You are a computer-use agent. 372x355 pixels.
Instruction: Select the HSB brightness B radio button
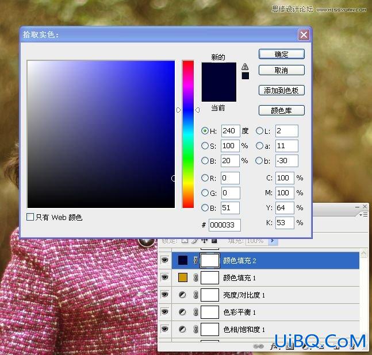pos(205,161)
